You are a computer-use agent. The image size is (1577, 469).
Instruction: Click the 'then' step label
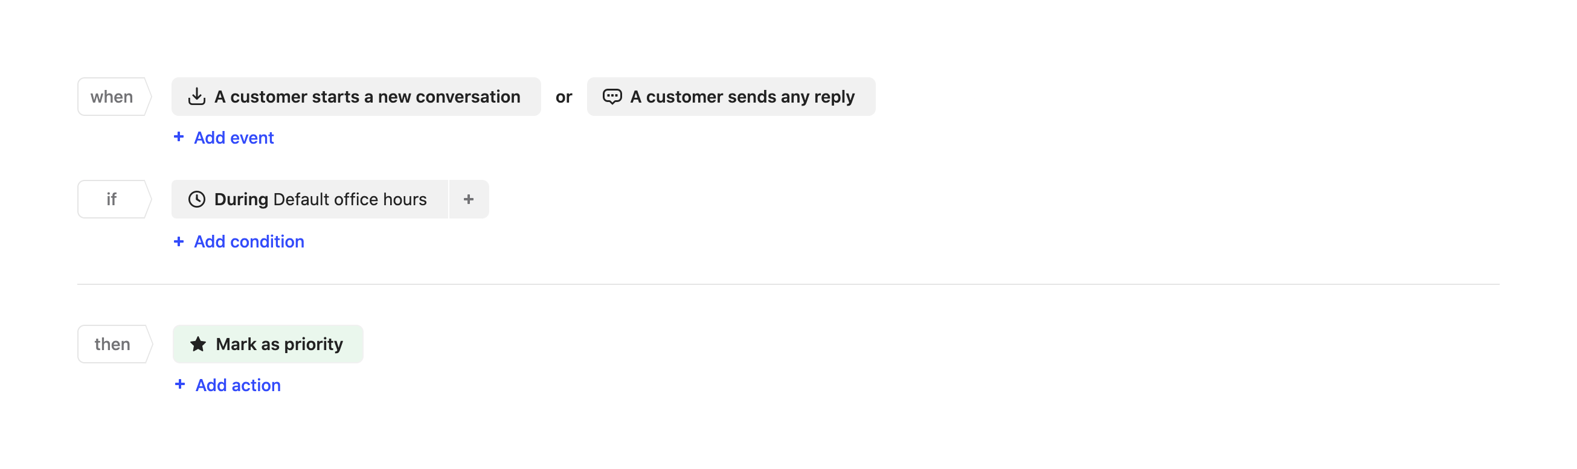(x=112, y=344)
